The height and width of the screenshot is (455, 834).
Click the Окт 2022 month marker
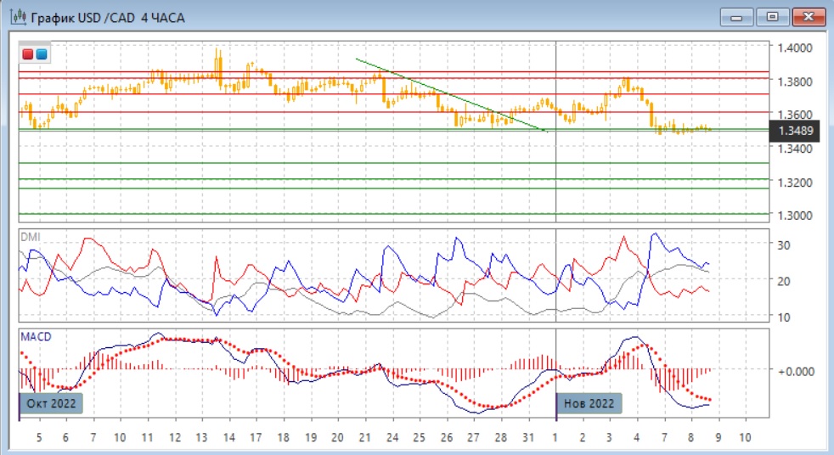point(51,402)
